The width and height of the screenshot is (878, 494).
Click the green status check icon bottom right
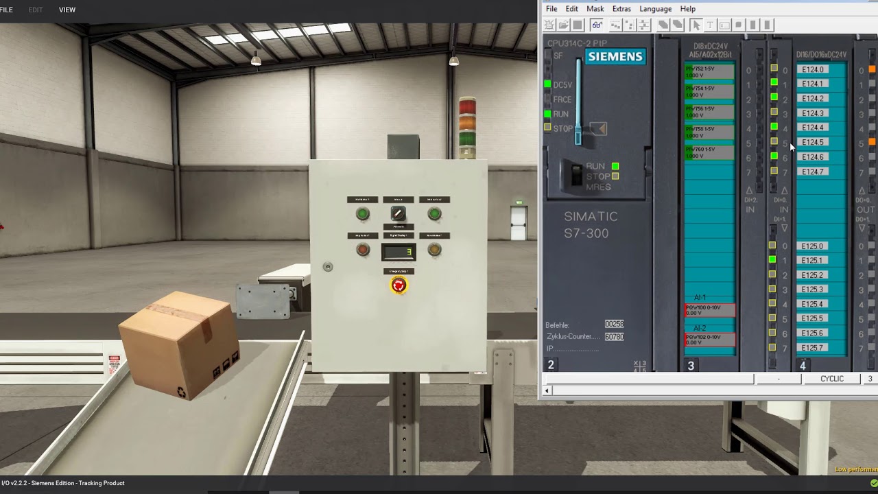[x=873, y=483]
